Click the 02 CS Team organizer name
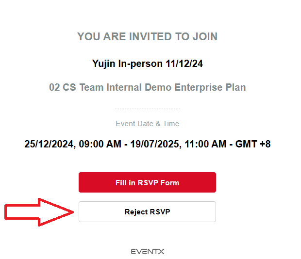This screenshot has width=301, height=259. [147, 87]
